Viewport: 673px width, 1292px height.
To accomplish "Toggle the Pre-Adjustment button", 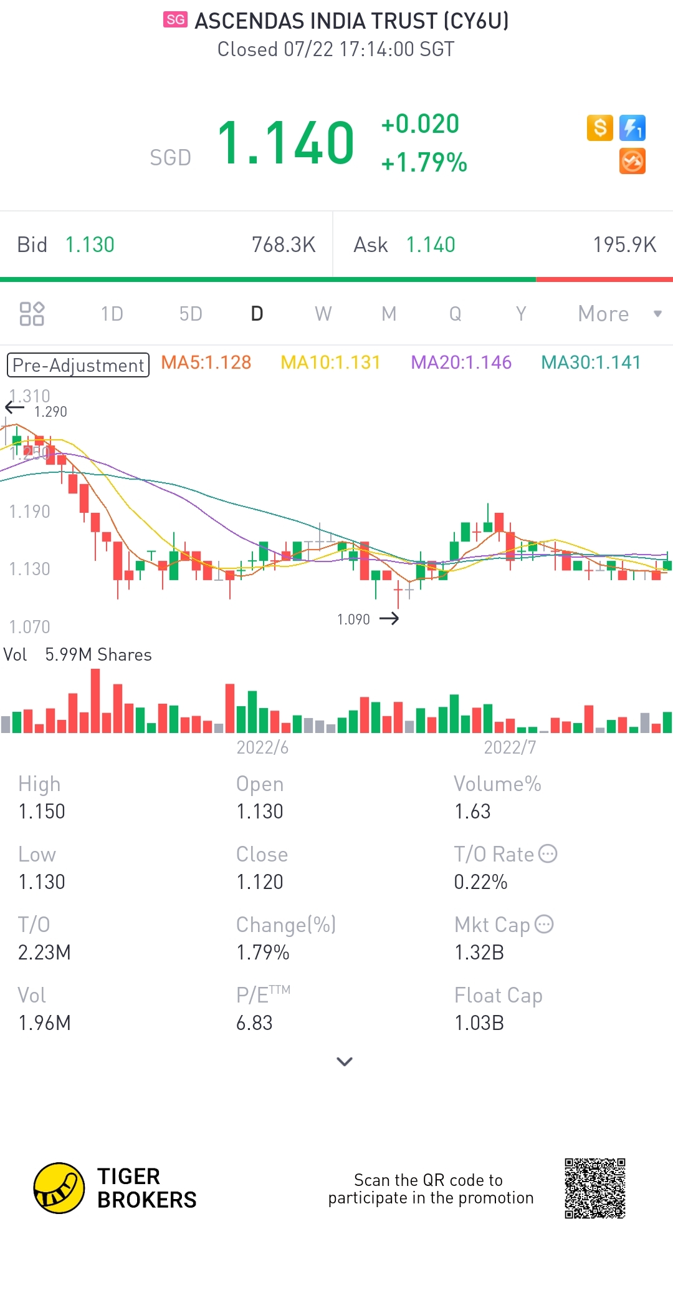I will click(78, 365).
